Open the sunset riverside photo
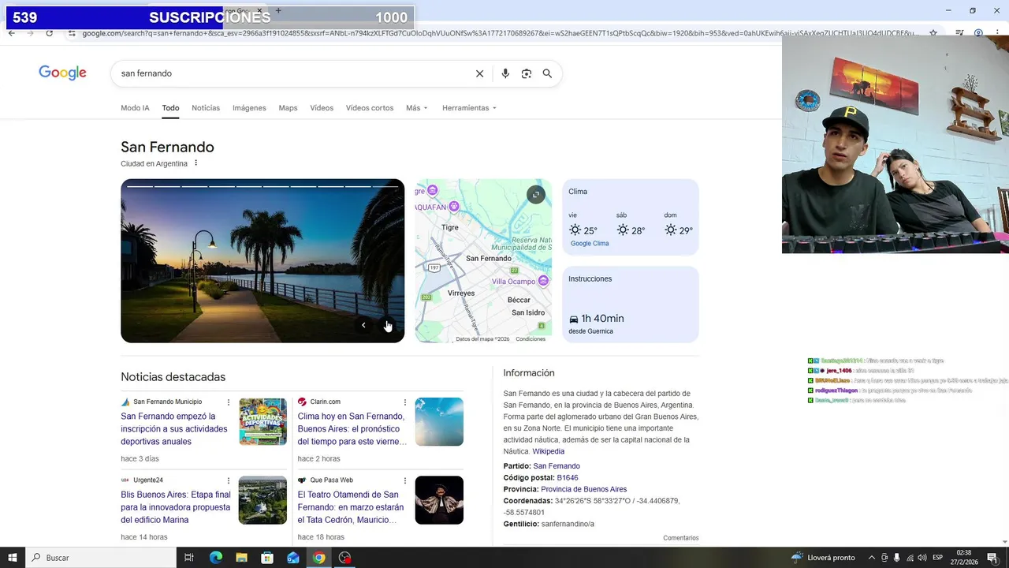Image resolution: width=1009 pixels, height=568 pixels. point(262,260)
